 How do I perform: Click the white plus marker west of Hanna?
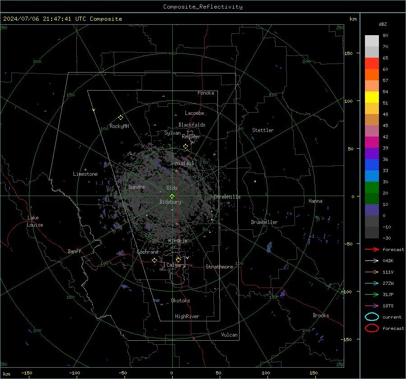coord(255,181)
